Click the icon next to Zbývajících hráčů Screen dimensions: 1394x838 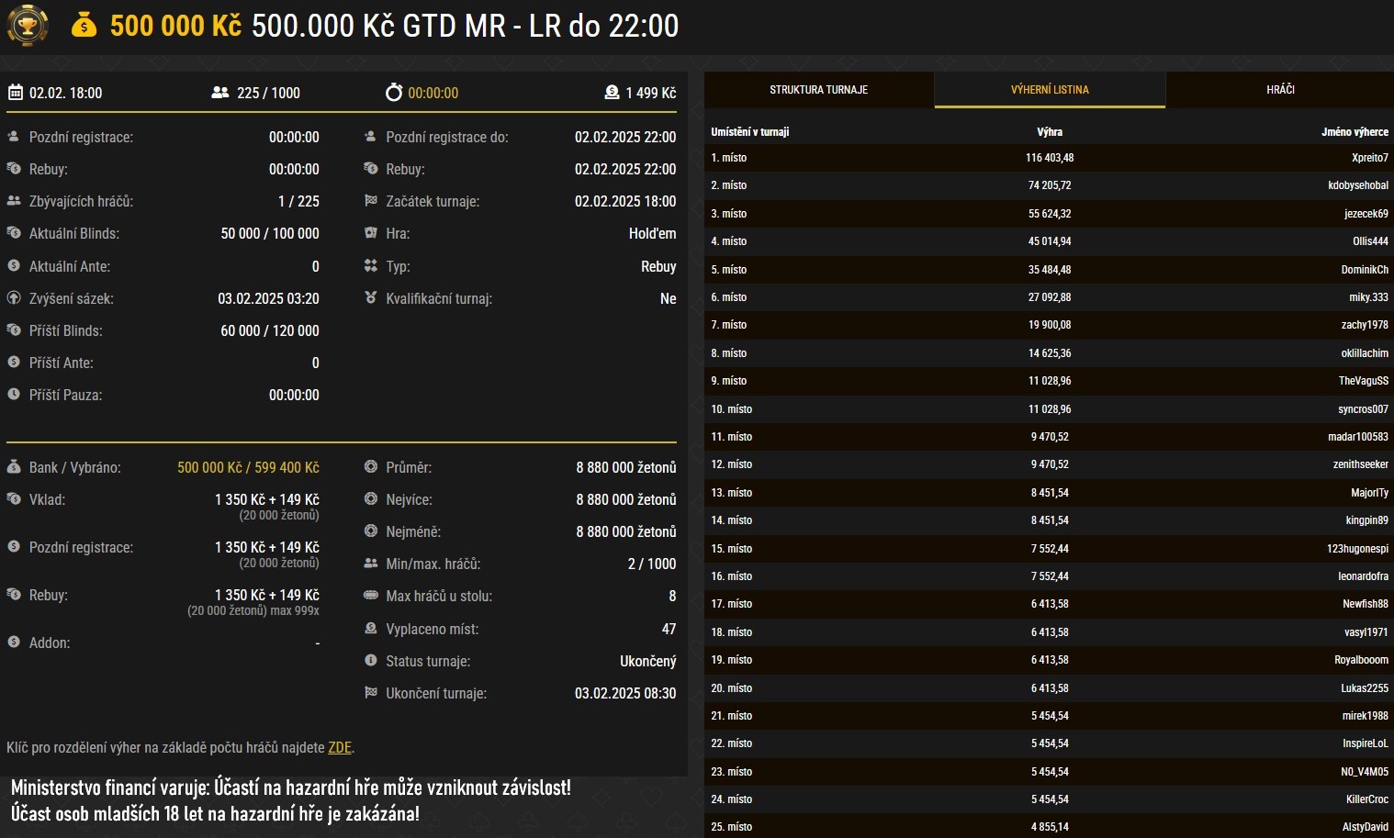[x=14, y=200]
